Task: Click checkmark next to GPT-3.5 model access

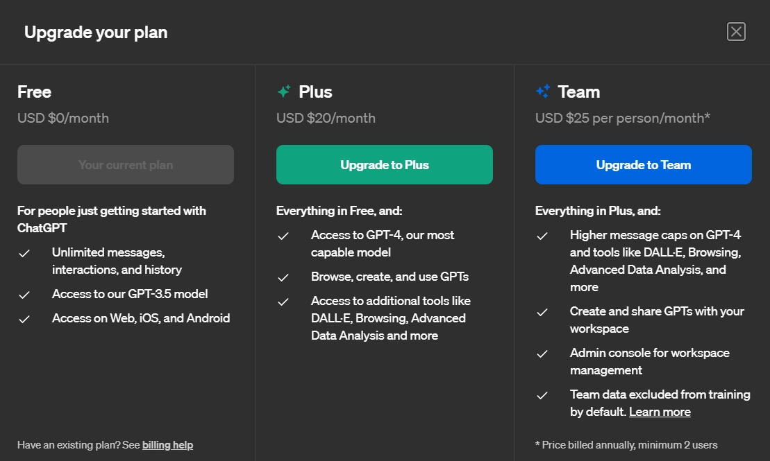Action: click(x=24, y=295)
